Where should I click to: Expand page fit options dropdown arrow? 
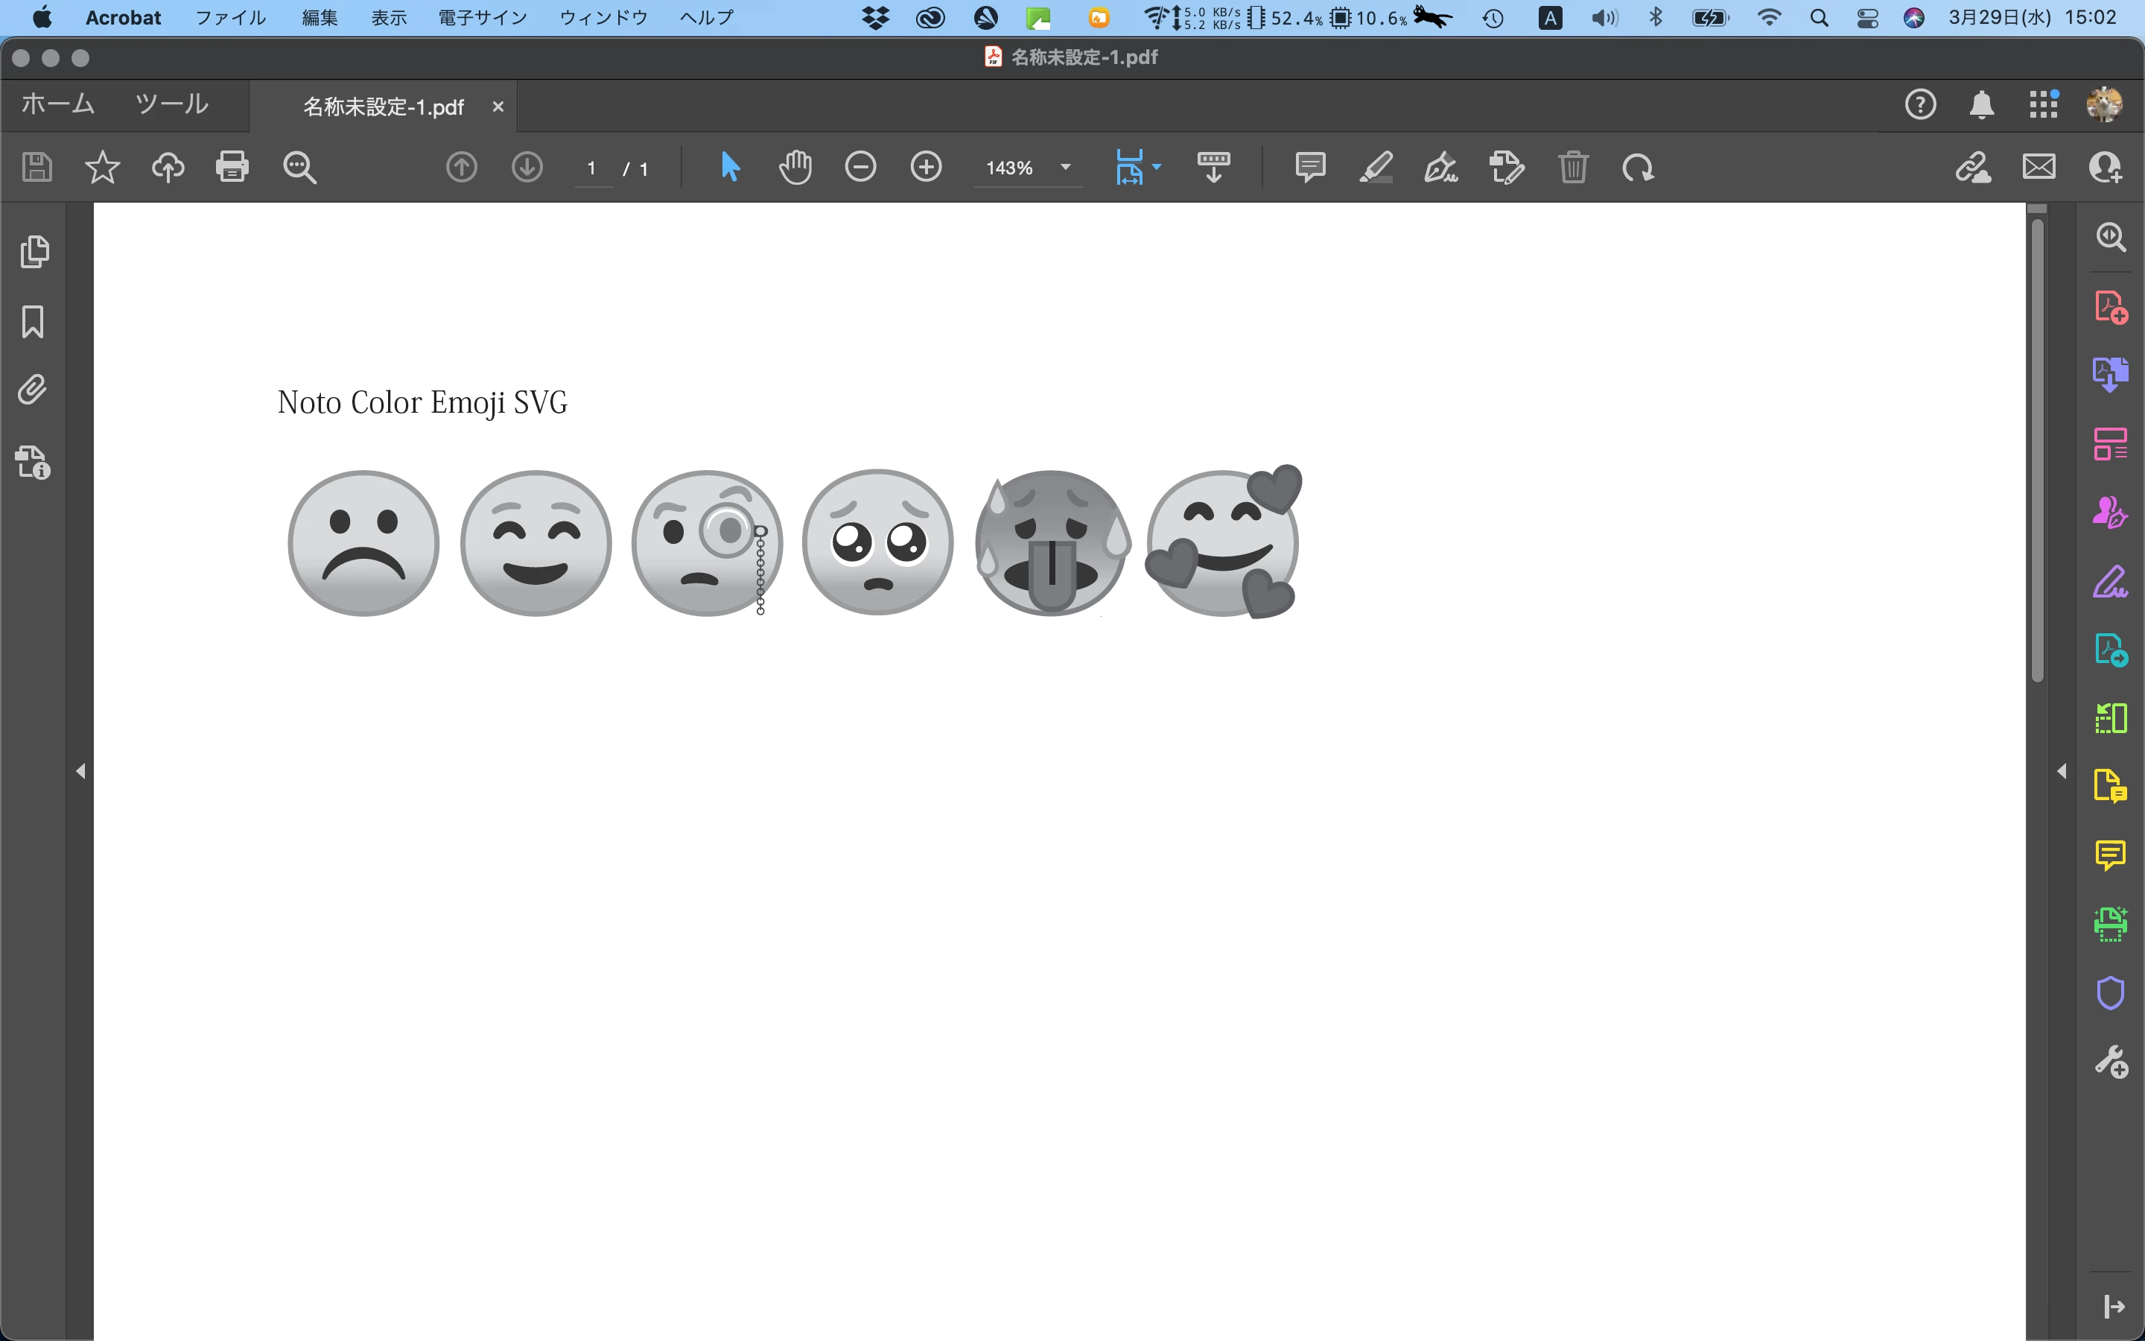coord(1157,167)
